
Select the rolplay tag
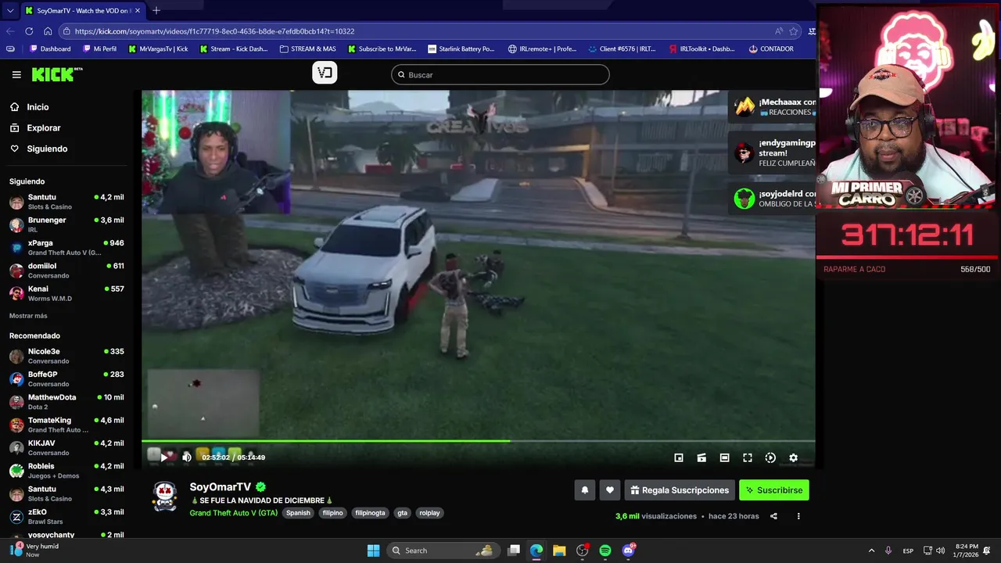point(429,513)
